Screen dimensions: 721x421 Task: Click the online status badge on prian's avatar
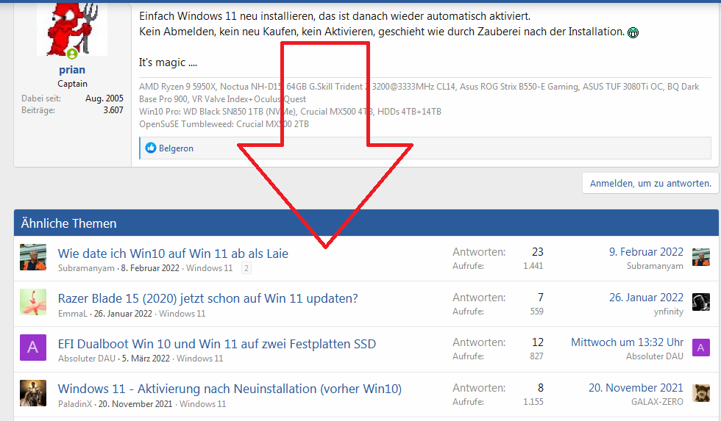point(72,54)
